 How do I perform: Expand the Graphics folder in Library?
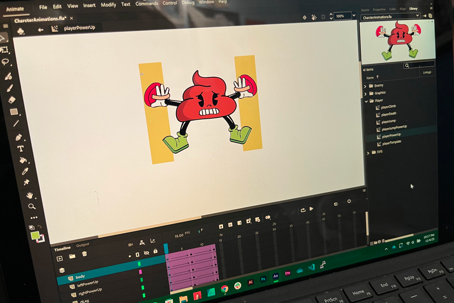[x=365, y=94]
